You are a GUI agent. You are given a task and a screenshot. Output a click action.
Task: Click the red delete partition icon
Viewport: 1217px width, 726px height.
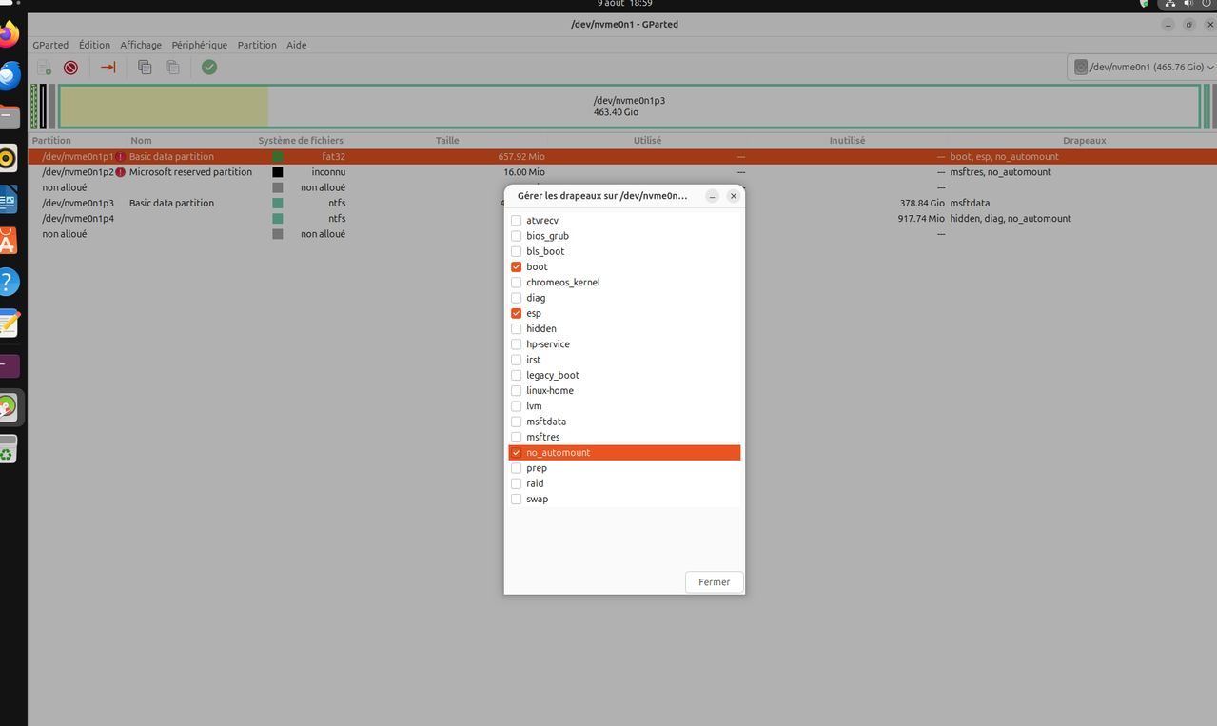(70, 68)
